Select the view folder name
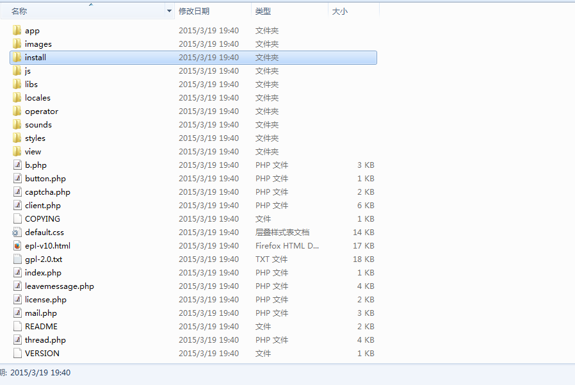The image size is (575, 385). pyautogui.click(x=33, y=152)
